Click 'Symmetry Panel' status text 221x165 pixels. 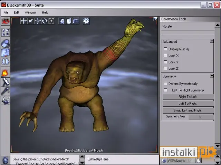click(x=98, y=159)
